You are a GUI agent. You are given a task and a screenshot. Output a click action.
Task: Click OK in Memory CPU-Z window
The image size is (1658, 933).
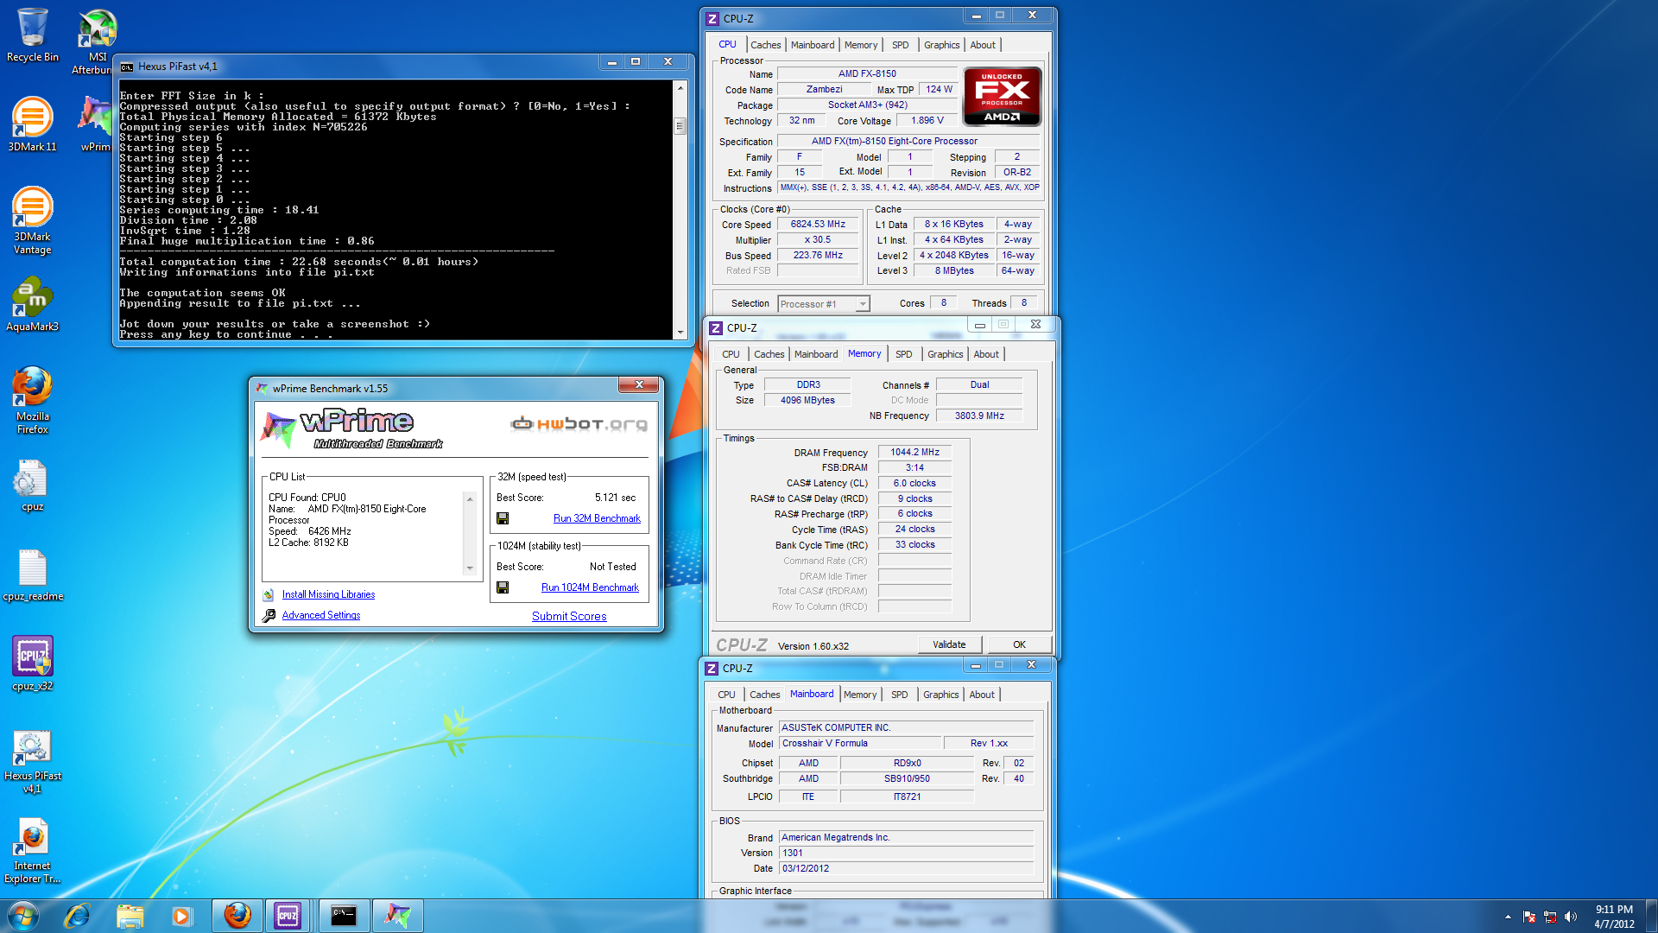1019,644
